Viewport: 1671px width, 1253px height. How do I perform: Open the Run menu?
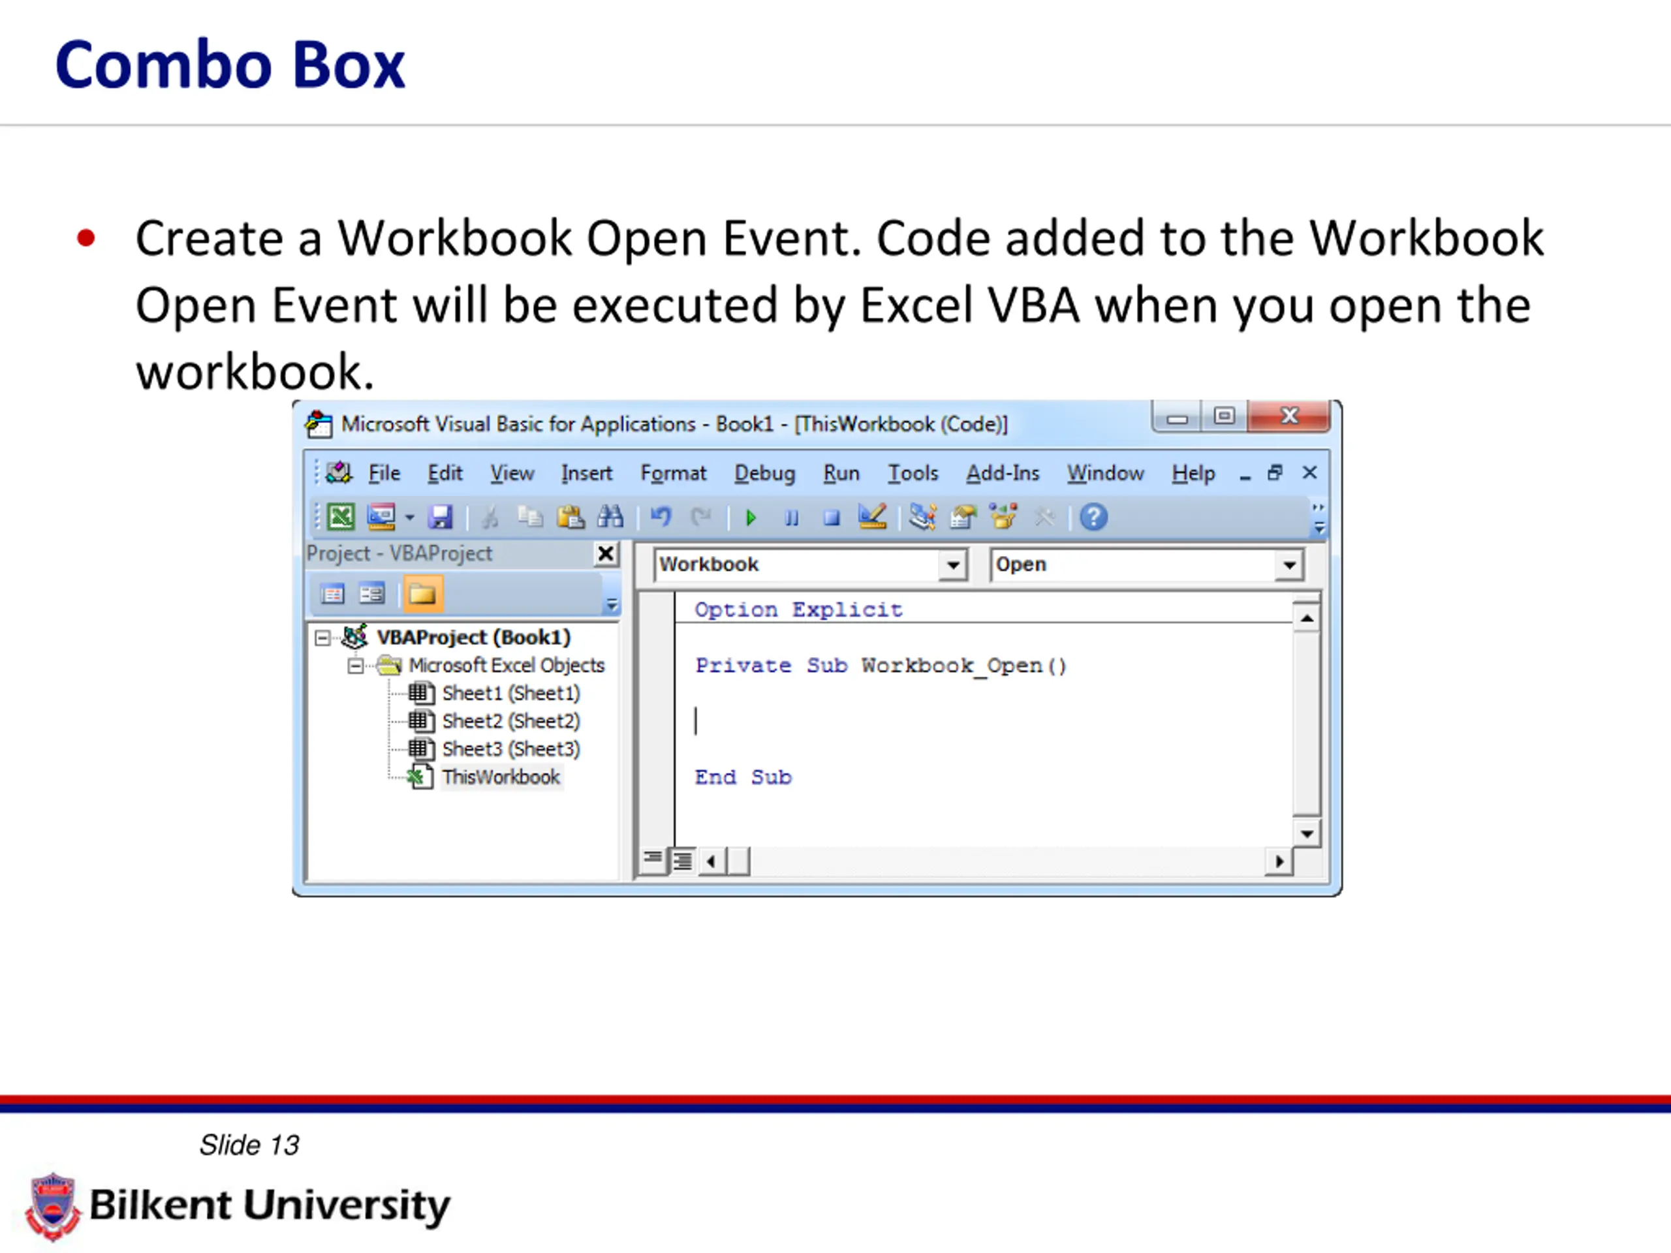tap(841, 474)
